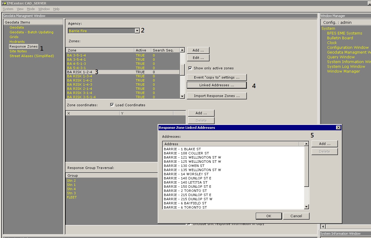Open the Agency dropdown arrow
371x238 pixels.
[x=137, y=31]
